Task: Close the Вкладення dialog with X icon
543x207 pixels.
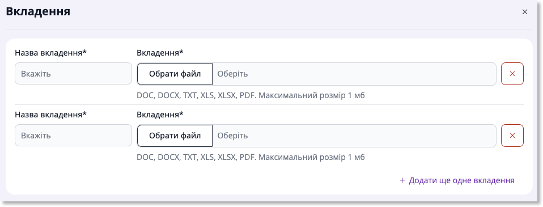Action: click(x=525, y=12)
